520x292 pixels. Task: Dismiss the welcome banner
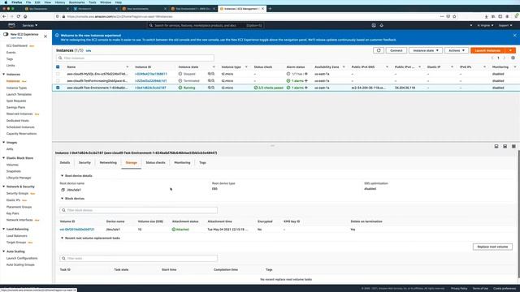(514, 35)
